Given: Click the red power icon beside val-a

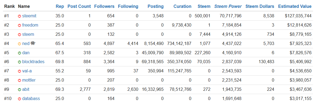Looking at the screenshot, I should [x=20, y=71].
